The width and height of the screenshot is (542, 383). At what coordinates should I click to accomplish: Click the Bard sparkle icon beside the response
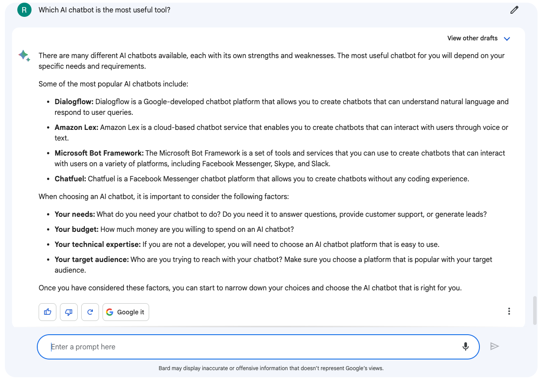[x=24, y=56]
